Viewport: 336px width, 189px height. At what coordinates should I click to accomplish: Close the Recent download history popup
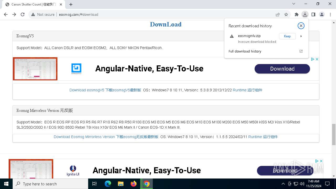click(x=301, y=25)
